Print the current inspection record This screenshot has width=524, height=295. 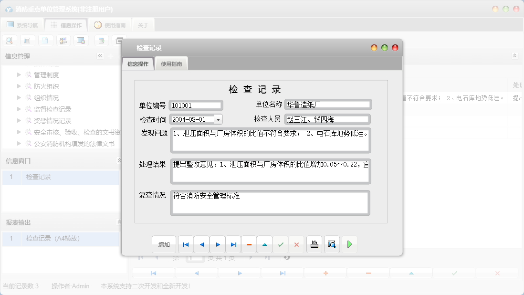[314, 244]
